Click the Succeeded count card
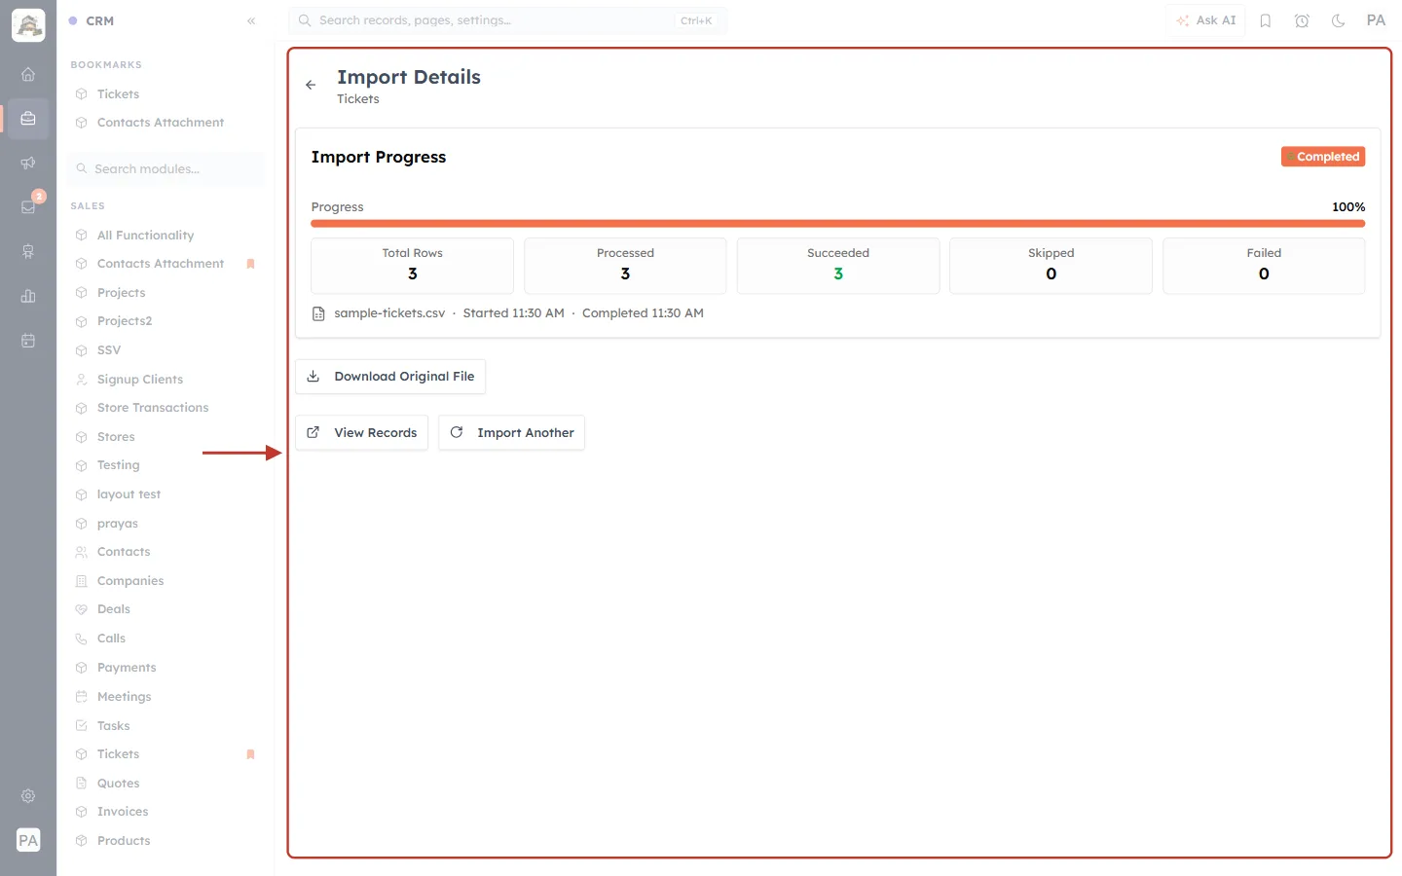 tap(838, 266)
